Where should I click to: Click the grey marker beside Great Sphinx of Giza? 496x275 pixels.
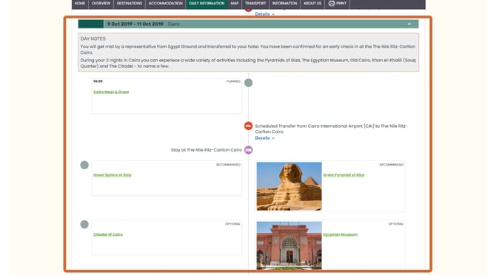point(84,165)
